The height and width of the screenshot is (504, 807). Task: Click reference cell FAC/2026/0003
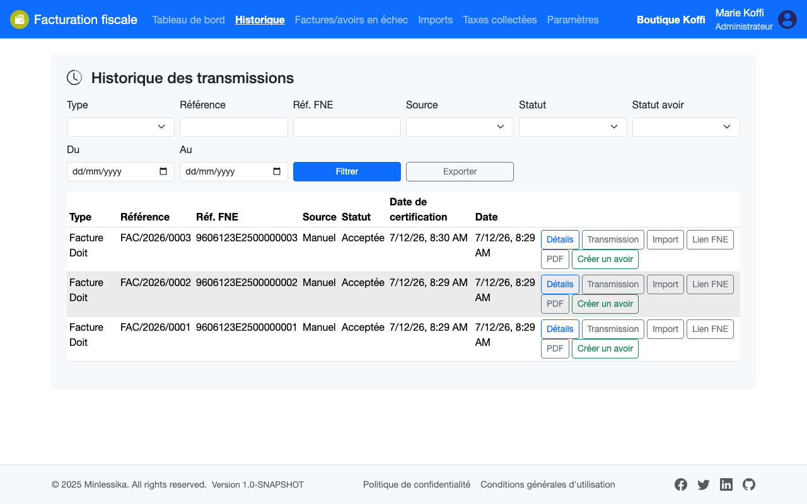156,238
